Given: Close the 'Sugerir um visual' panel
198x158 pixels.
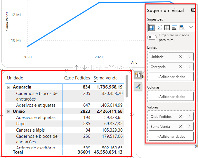Looking at the screenshot, I should (x=193, y=10).
